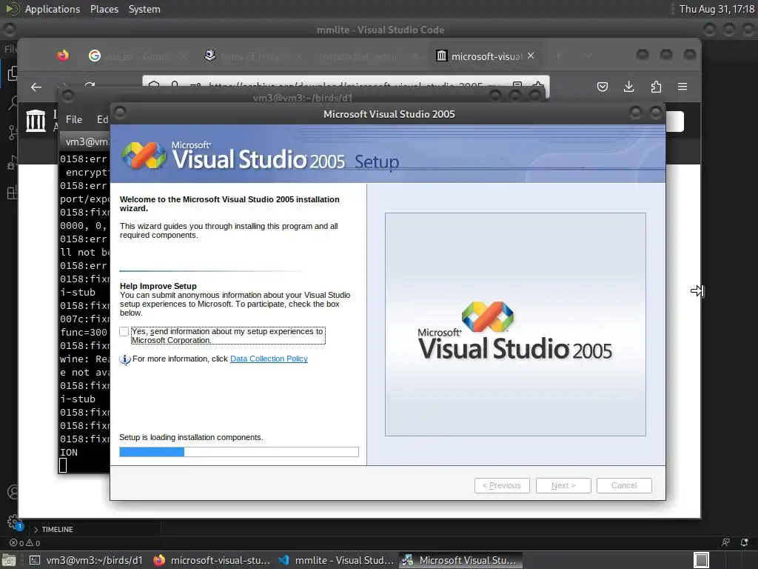Screen dimensions: 758x569
Task: Click VS Code feedback icon in status bar
Action: point(725,543)
